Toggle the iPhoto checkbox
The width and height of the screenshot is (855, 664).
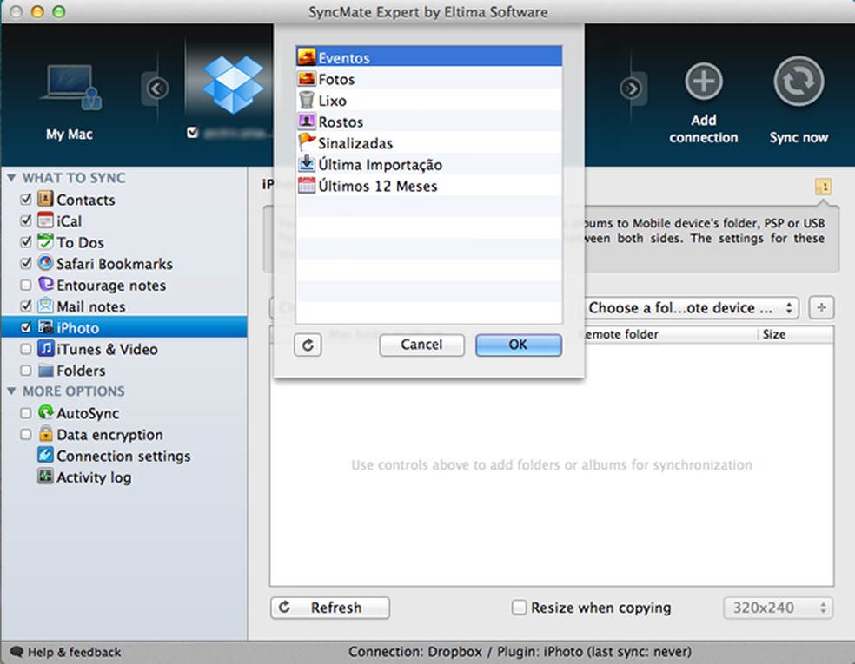25,327
